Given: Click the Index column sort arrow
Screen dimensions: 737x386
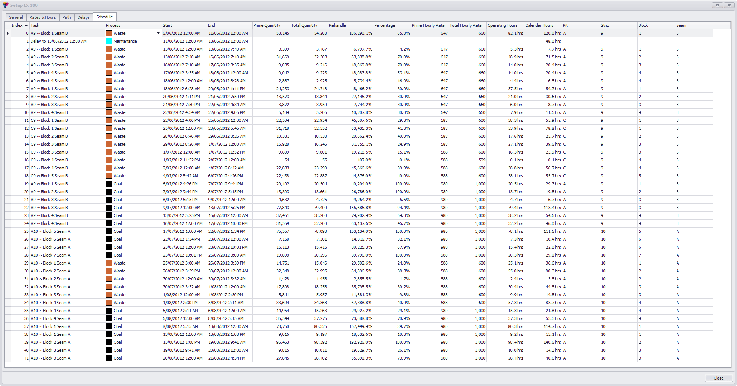Looking at the screenshot, I should (x=26, y=25).
